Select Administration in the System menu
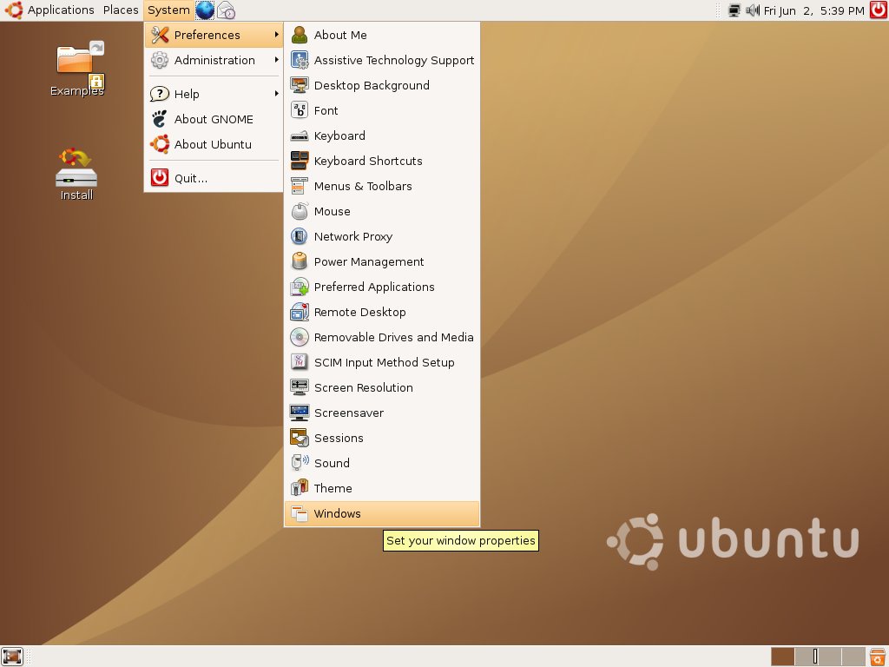The width and height of the screenshot is (889, 667). (x=214, y=60)
